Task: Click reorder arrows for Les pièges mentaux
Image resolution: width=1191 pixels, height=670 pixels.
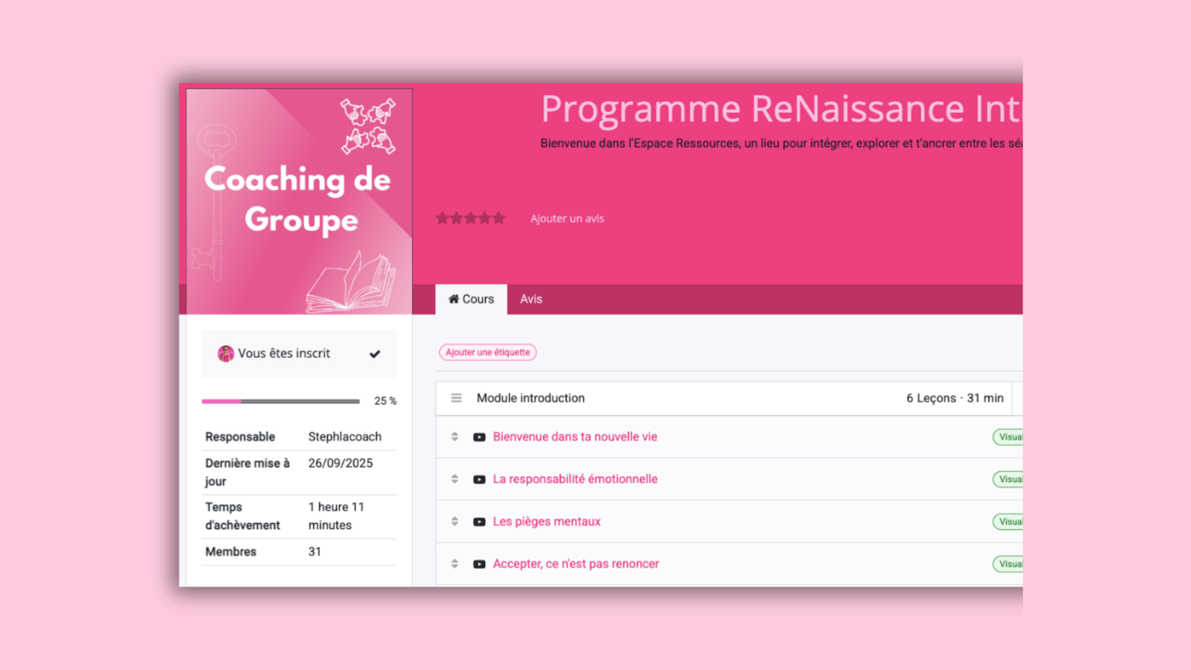Action: point(455,522)
